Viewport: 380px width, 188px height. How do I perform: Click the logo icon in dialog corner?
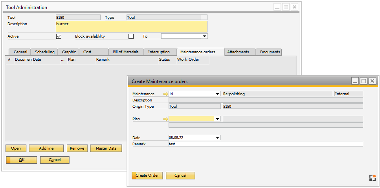(372, 178)
